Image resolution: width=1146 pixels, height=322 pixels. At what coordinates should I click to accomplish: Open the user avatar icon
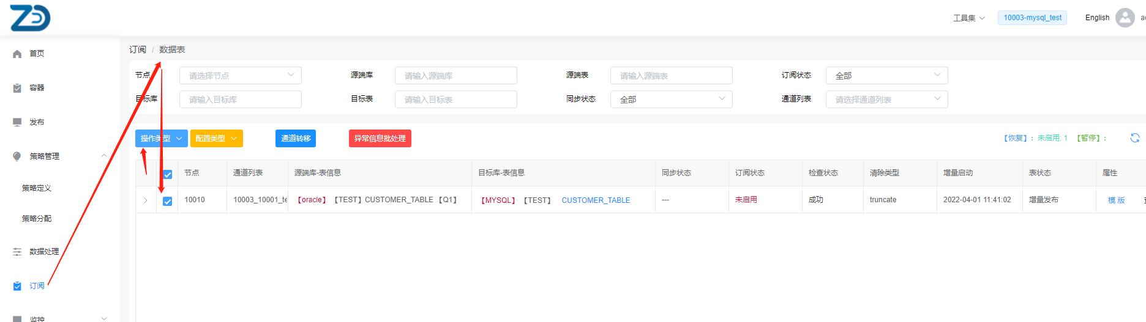point(1125,18)
